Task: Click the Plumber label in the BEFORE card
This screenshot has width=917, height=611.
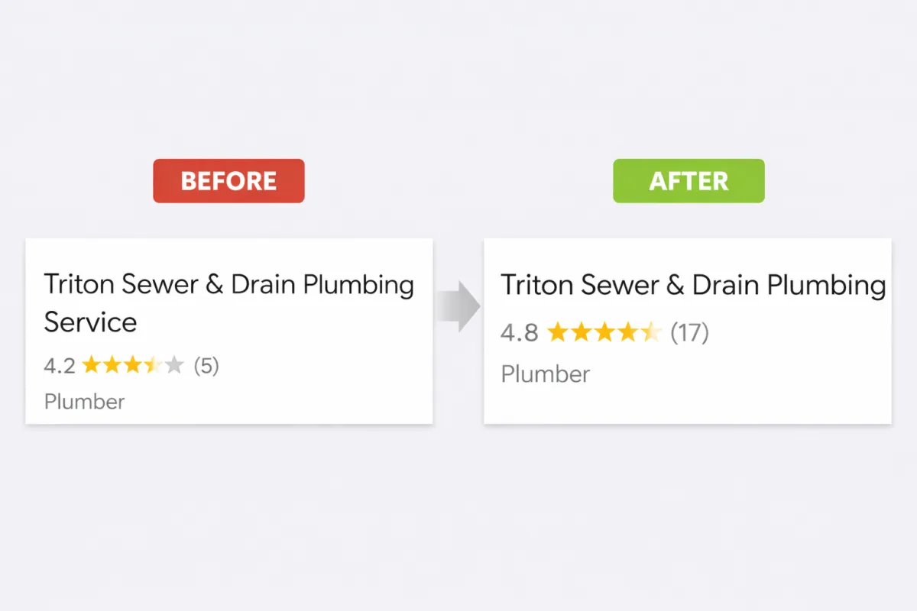Action: point(84,402)
